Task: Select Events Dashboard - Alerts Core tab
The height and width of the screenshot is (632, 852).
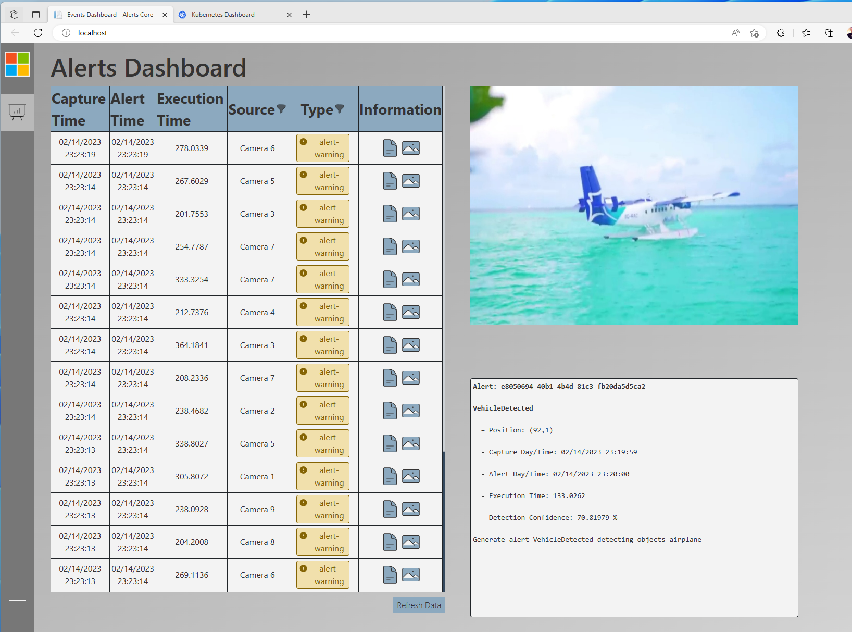Action: 111,15
